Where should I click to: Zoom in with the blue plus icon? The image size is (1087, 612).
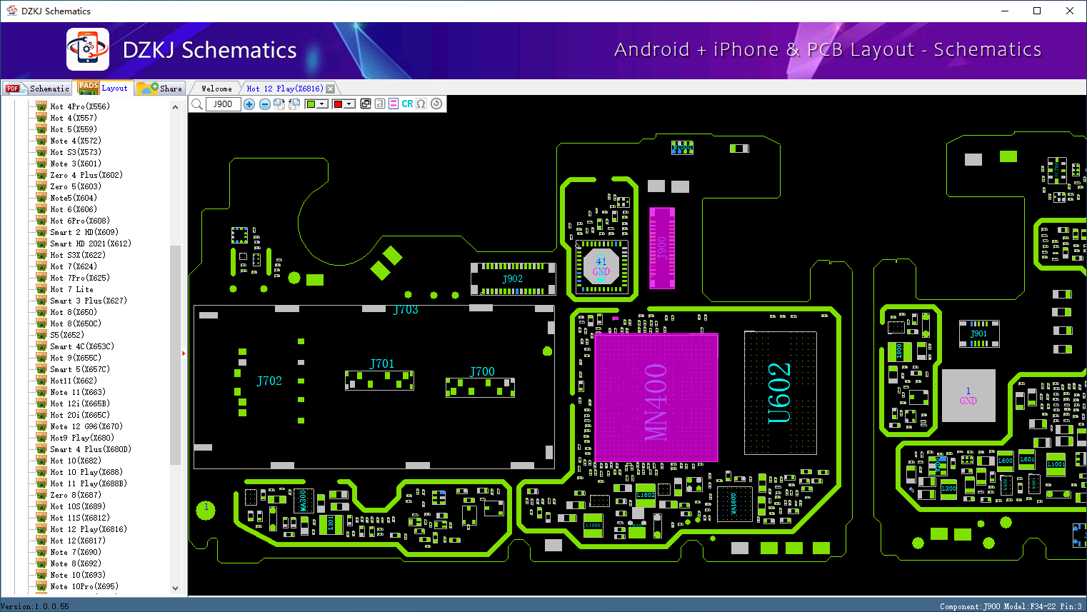249,104
